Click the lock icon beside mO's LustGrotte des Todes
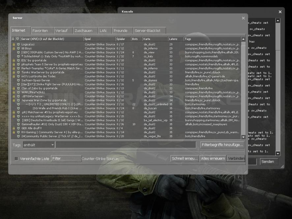The width and height of the screenshot is (292, 219). [x=14, y=76]
